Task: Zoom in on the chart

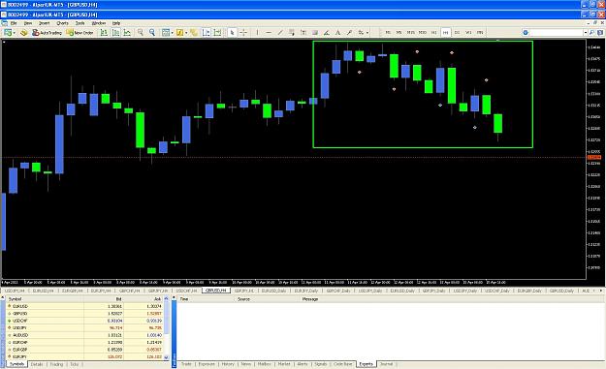Action: (141, 33)
